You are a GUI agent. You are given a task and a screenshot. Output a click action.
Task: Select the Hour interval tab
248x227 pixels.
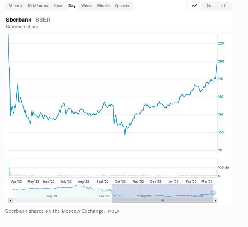[x=58, y=6]
